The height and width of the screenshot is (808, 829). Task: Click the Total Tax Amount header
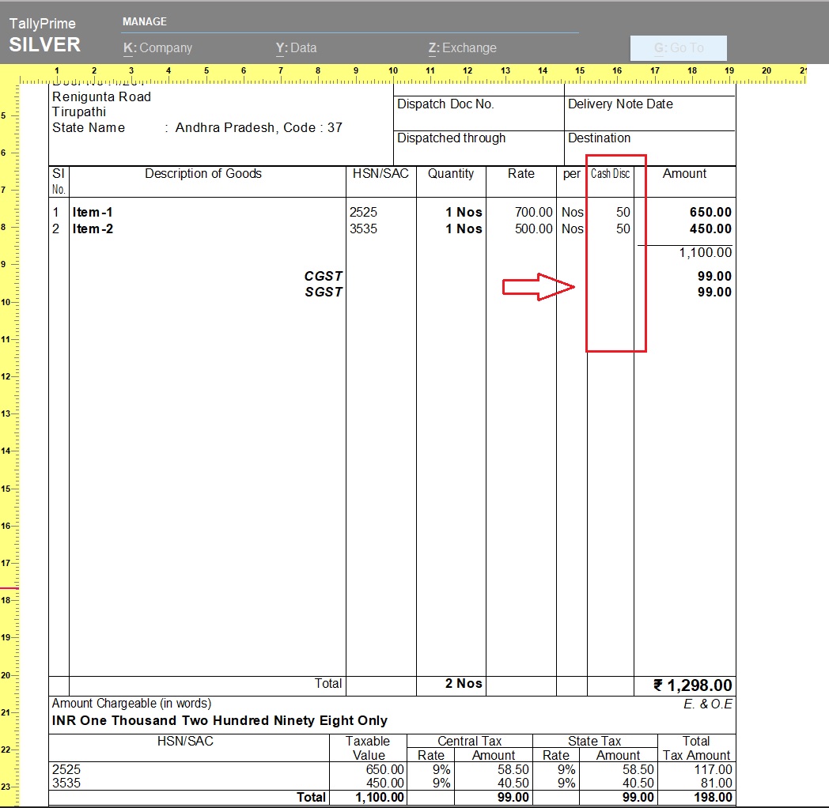pos(696,748)
